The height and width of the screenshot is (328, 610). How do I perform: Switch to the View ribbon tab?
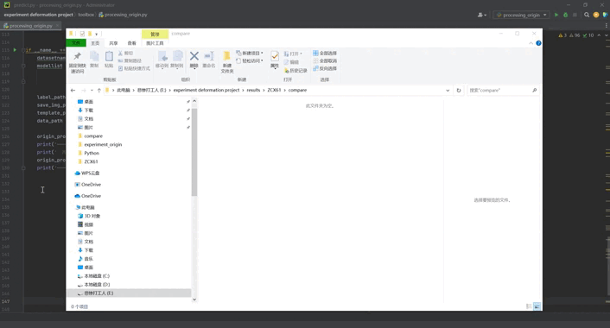pyautogui.click(x=132, y=43)
